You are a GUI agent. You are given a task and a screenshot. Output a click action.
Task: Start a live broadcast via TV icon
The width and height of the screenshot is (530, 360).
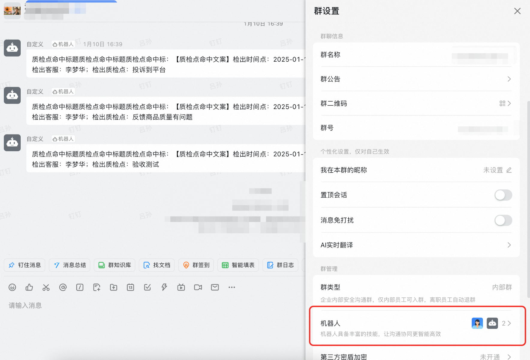coord(181,288)
